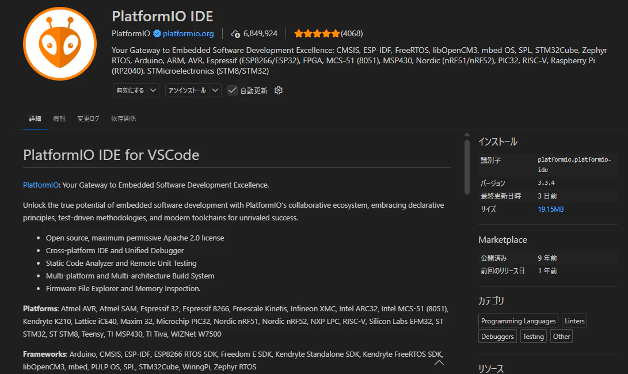Image resolution: width=628 pixels, height=374 pixels.
Task: Click the version value 3.3.4
Action: point(546,182)
